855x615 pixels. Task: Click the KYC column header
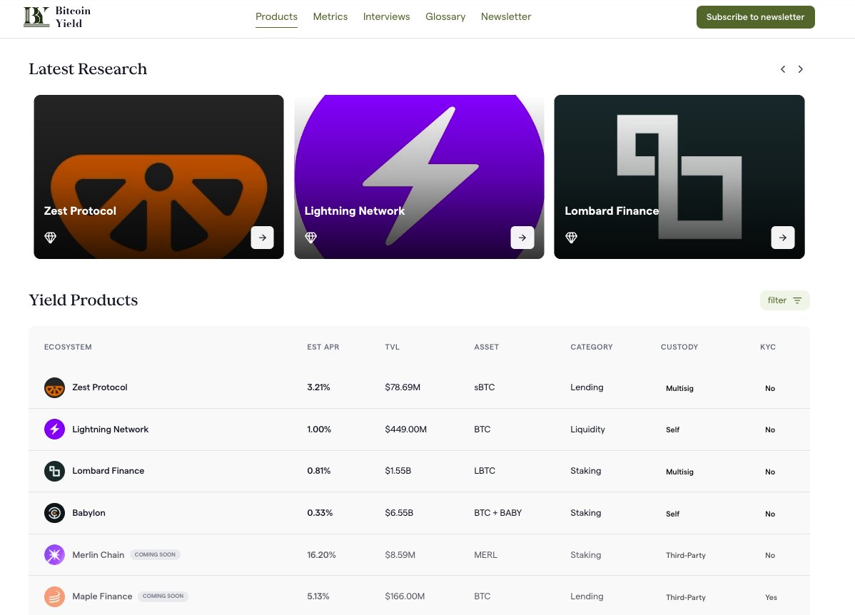pos(768,347)
